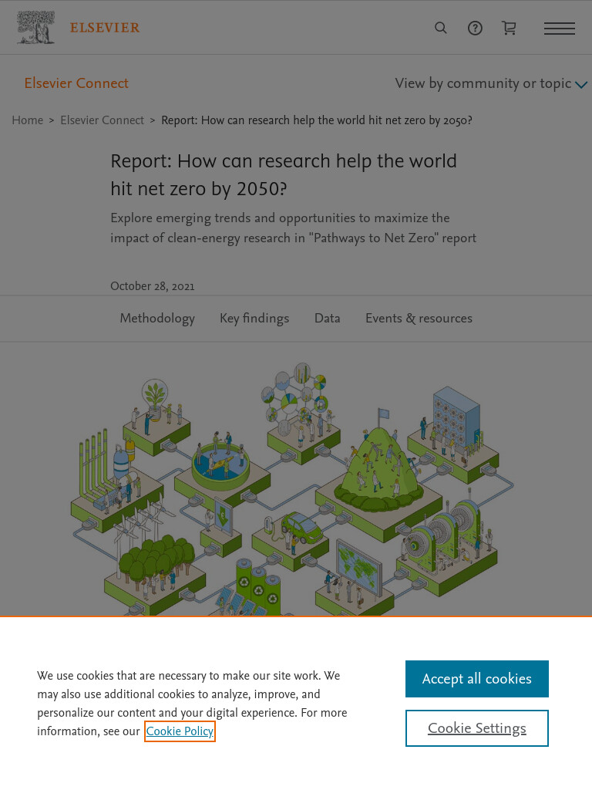This screenshot has width=592, height=790.
Task: Click the Home breadcrumb link
Action: (x=28, y=120)
